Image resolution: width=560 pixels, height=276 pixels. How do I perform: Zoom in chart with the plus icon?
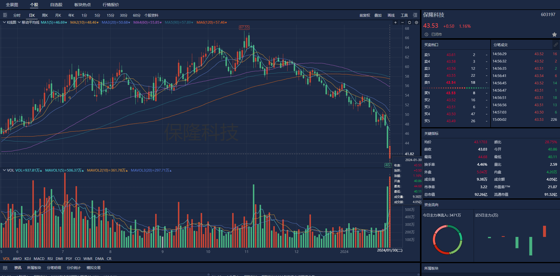[395, 22]
